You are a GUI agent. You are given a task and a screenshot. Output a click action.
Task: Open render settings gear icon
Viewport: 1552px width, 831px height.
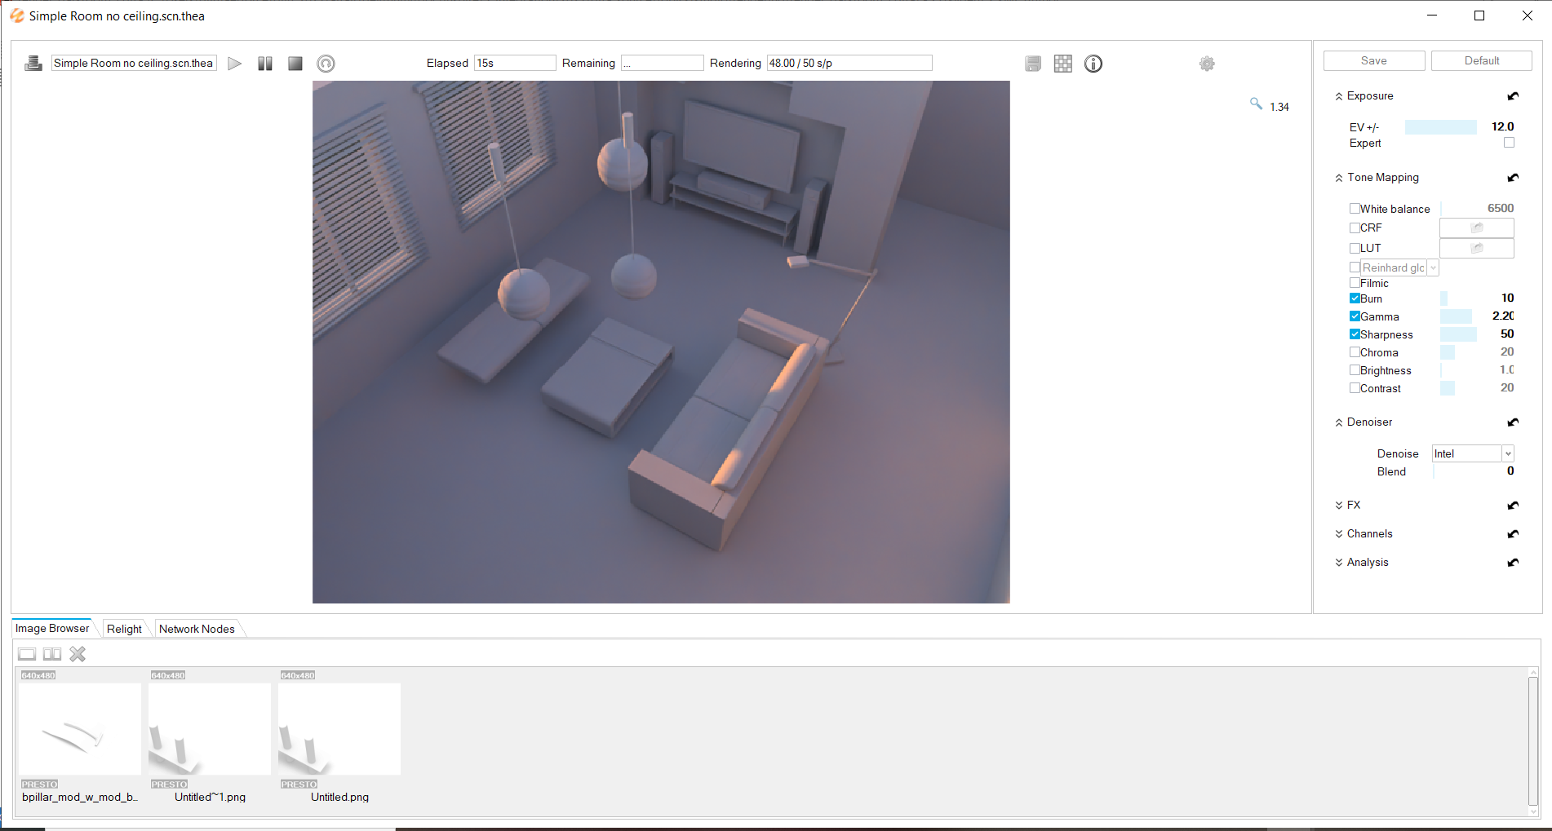(1207, 64)
